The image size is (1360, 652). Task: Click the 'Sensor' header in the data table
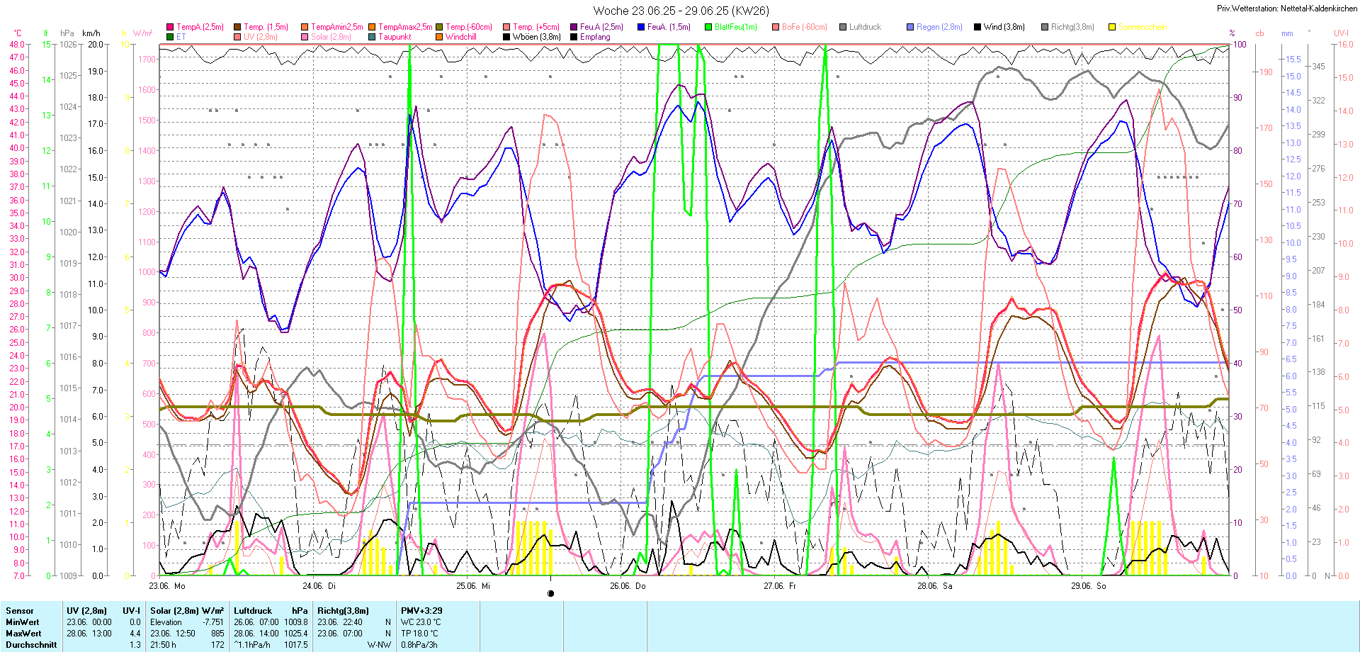click(19, 611)
